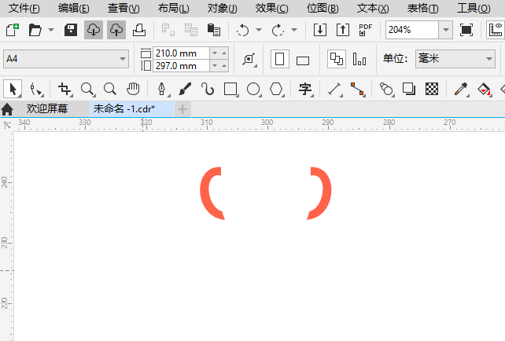Select the first Zoom magnifier tool

(87, 89)
